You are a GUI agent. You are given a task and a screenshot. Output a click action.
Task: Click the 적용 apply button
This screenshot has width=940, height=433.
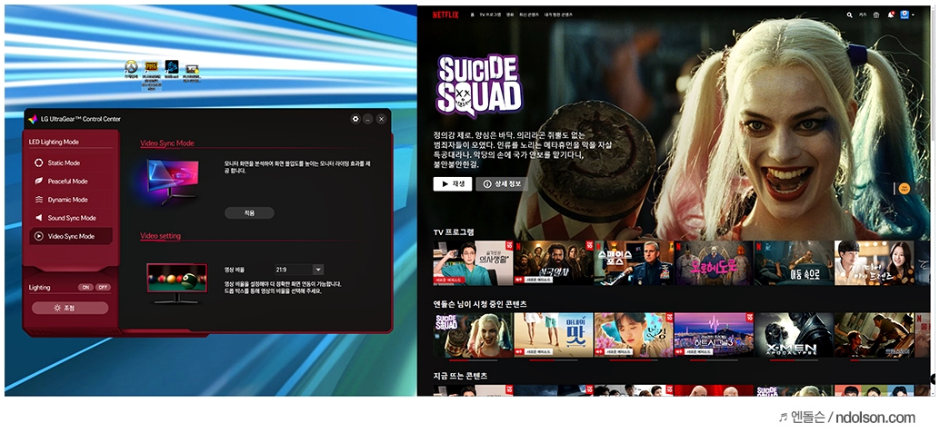point(249,212)
